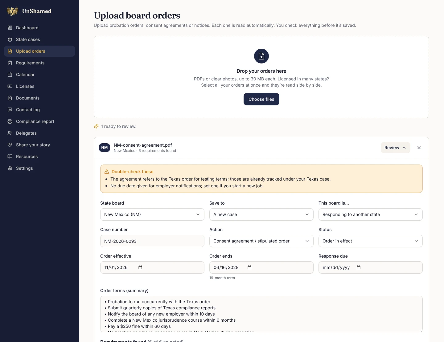
Task: Click the Choose files button
Action: coord(261,99)
